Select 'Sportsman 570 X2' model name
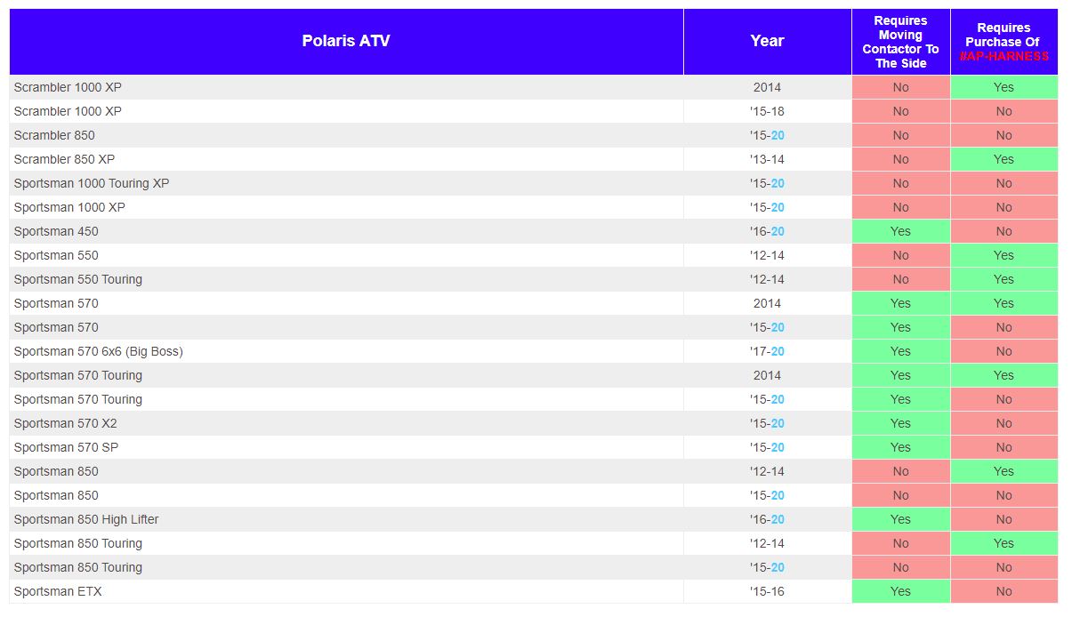The height and width of the screenshot is (617, 1072). (66, 423)
